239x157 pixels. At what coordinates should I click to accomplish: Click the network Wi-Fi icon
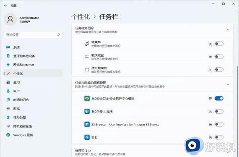8,65
